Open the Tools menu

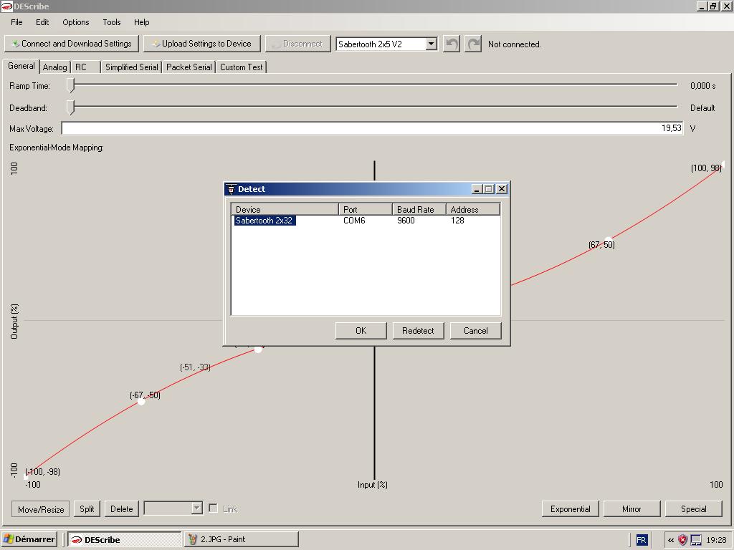tap(111, 22)
